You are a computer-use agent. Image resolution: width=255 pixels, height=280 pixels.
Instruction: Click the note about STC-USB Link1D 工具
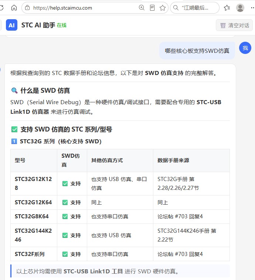[x=120, y=271]
